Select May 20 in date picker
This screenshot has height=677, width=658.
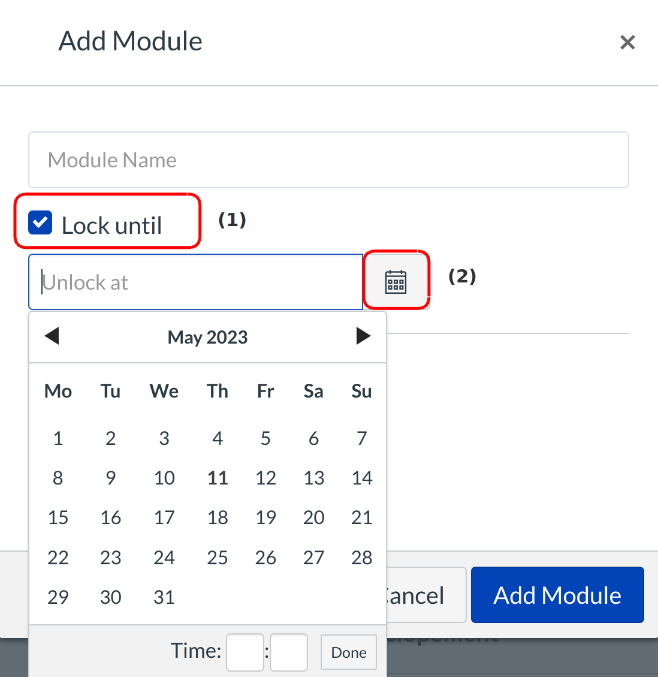click(313, 517)
